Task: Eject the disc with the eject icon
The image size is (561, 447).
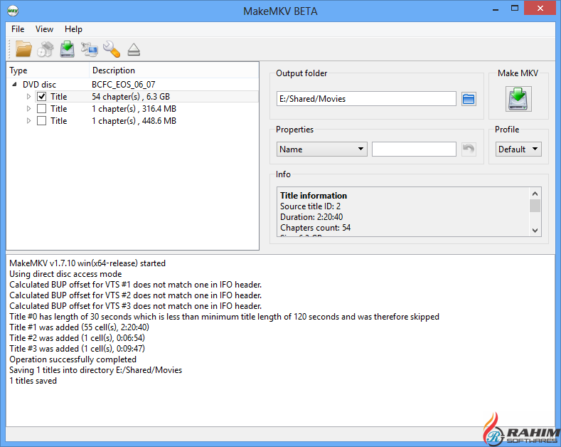Action: pyautogui.click(x=134, y=50)
